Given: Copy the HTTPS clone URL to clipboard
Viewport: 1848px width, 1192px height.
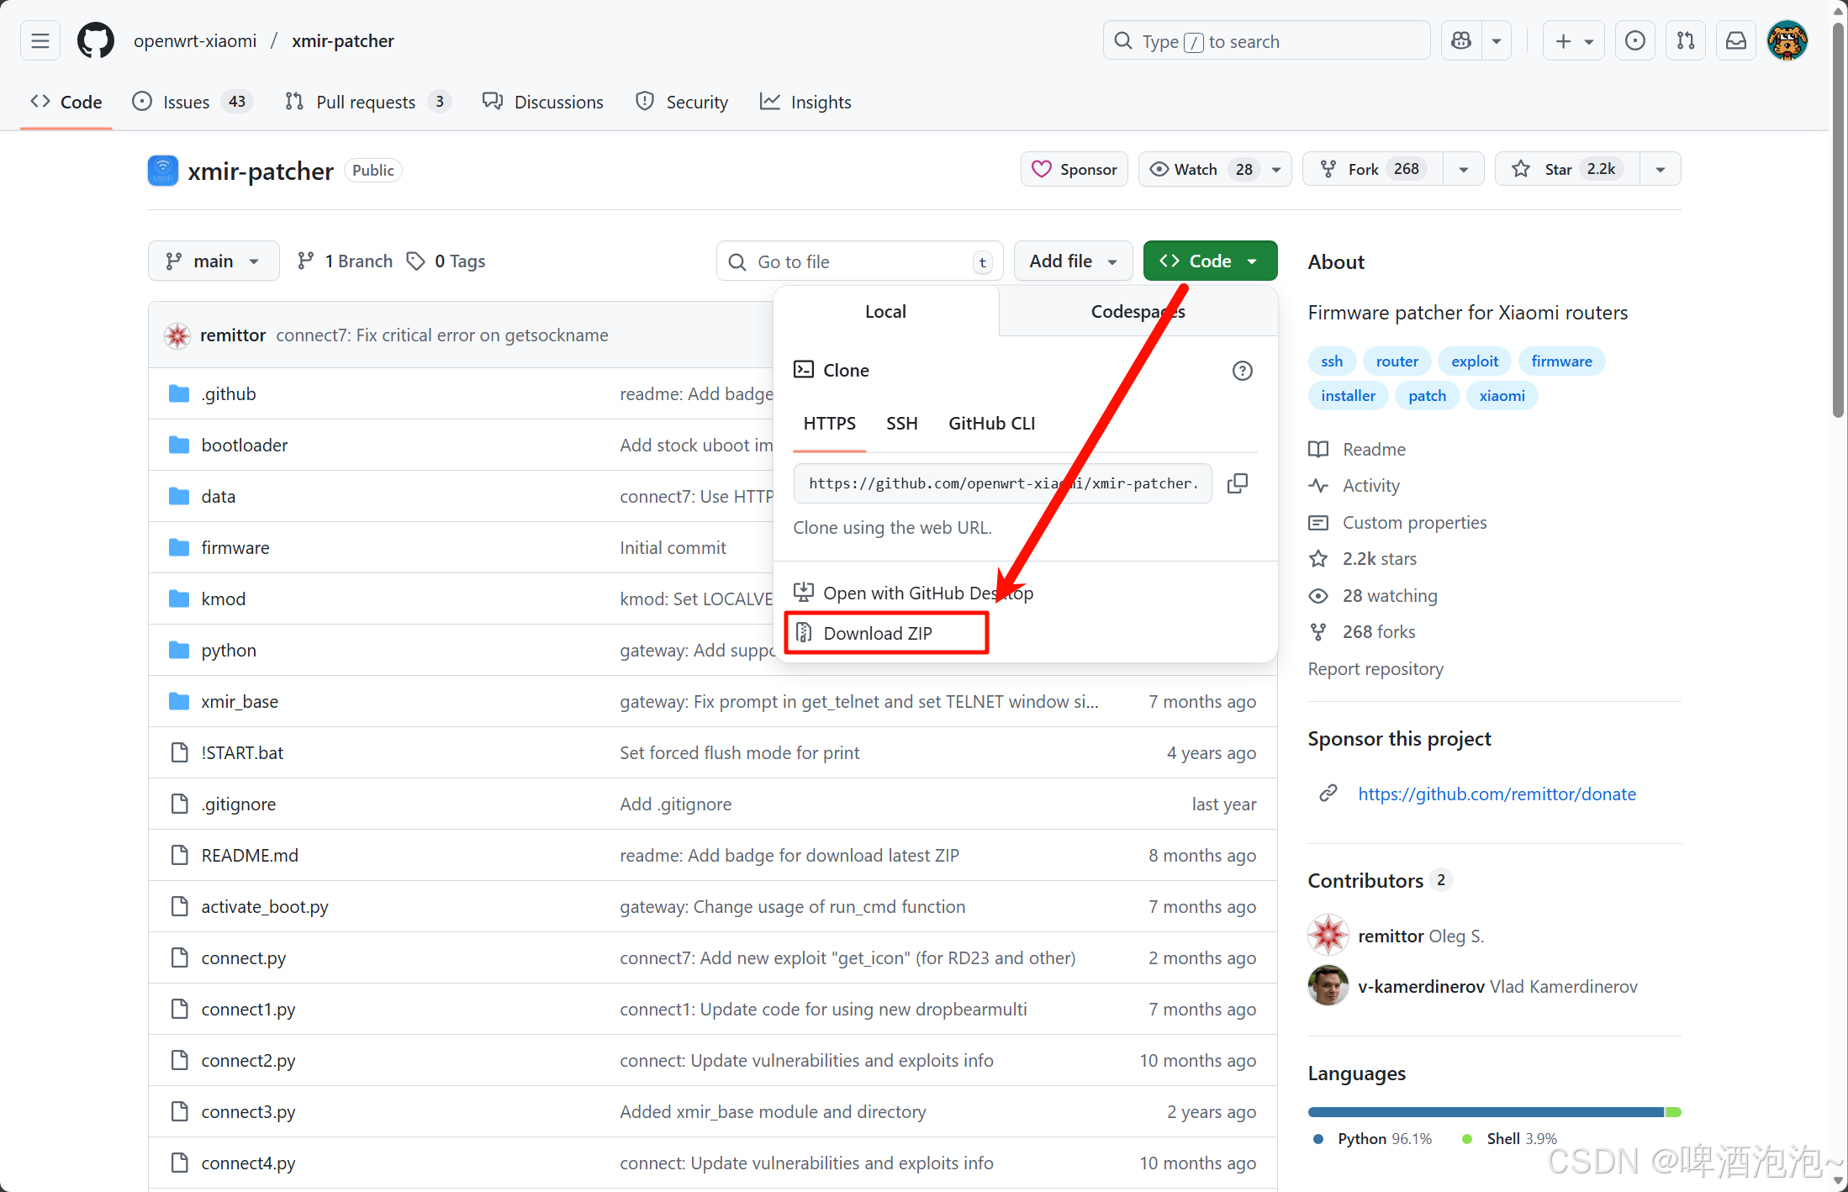Looking at the screenshot, I should point(1237,483).
